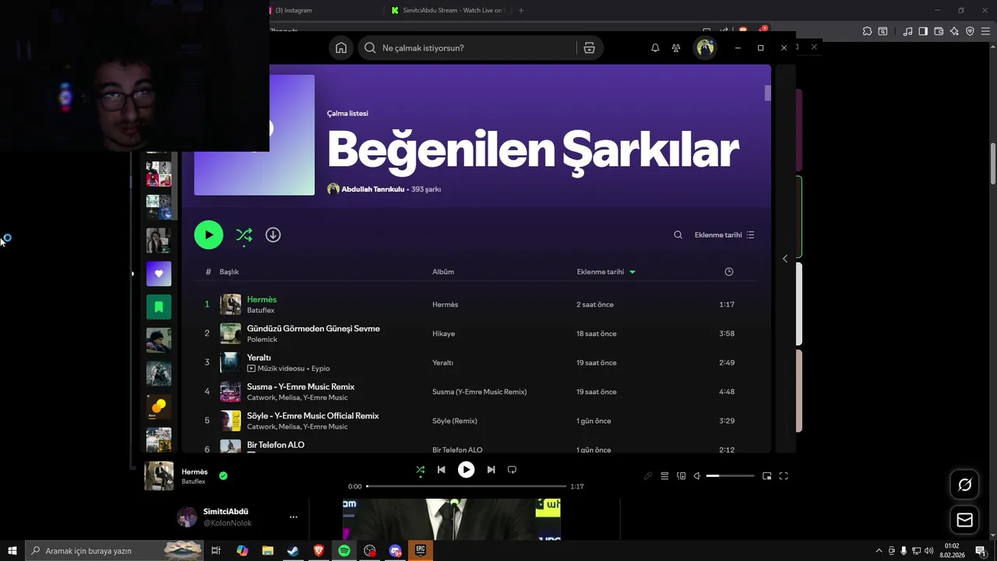
Task: Open the Friend Activity people icon
Action: 676,48
